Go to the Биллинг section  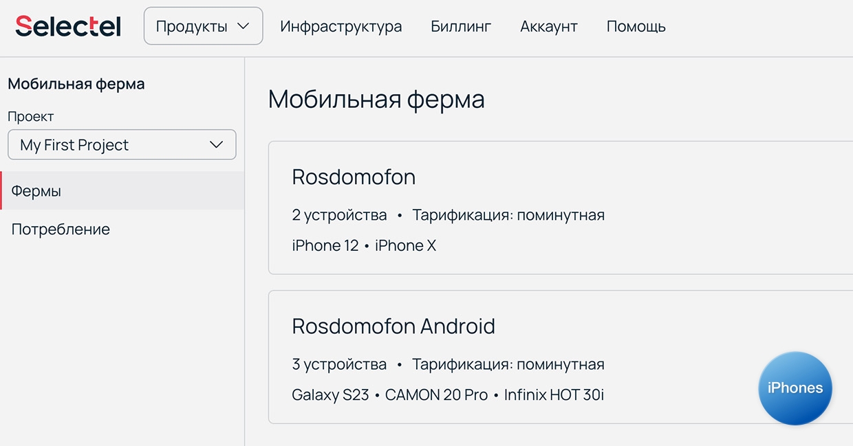tap(461, 27)
